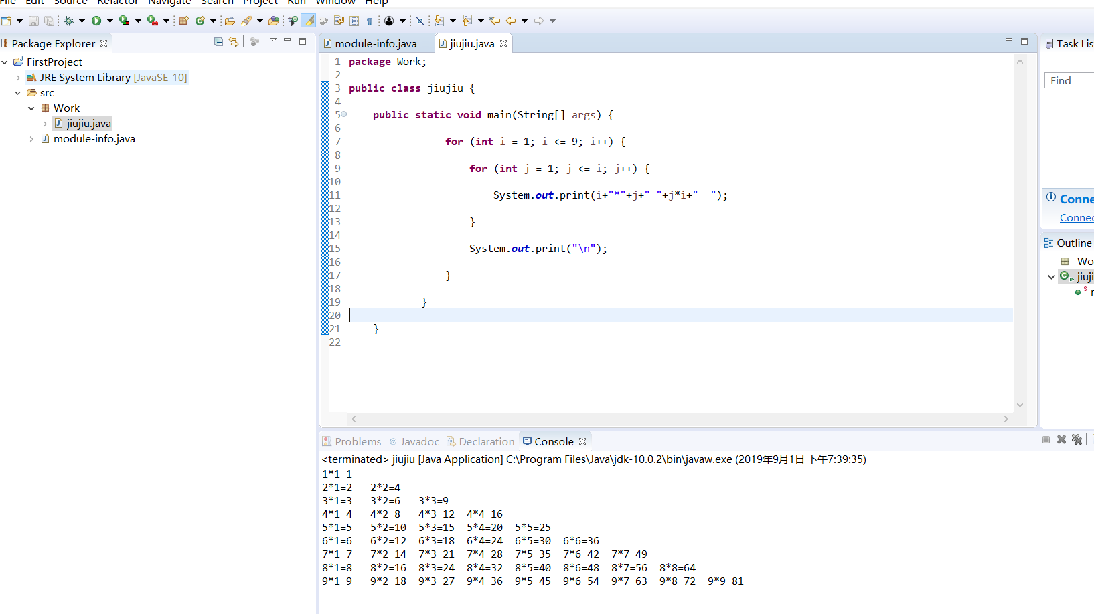Screen dimensions: 1094x614
Task: Collapse the src folder node
Action: pyautogui.click(x=18, y=93)
